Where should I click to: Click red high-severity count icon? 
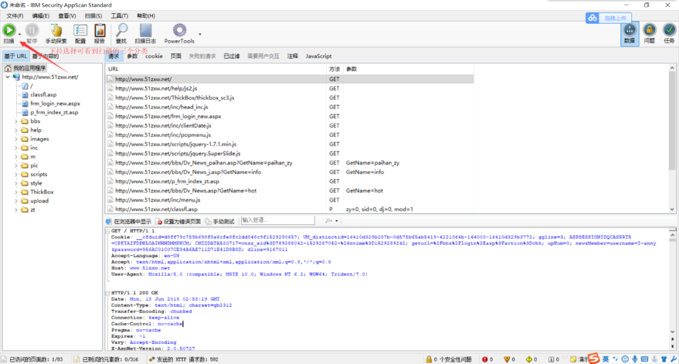click(485, 360)
